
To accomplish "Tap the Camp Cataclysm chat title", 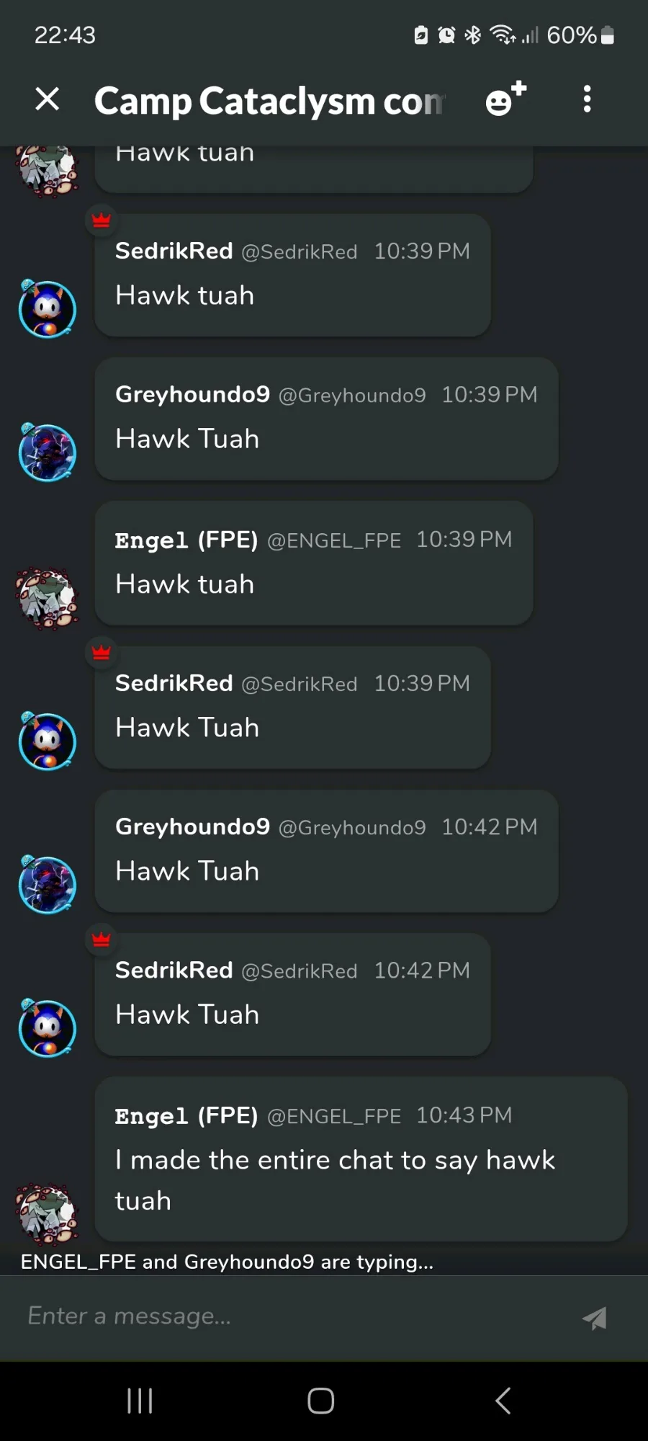I will 270,101.
